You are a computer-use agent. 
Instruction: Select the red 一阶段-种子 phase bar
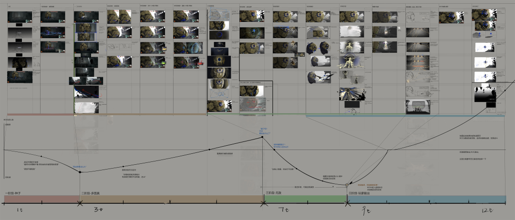point(41,200)
